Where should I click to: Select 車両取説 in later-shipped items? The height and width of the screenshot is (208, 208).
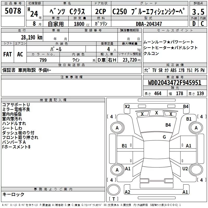[x=27, y=70]
